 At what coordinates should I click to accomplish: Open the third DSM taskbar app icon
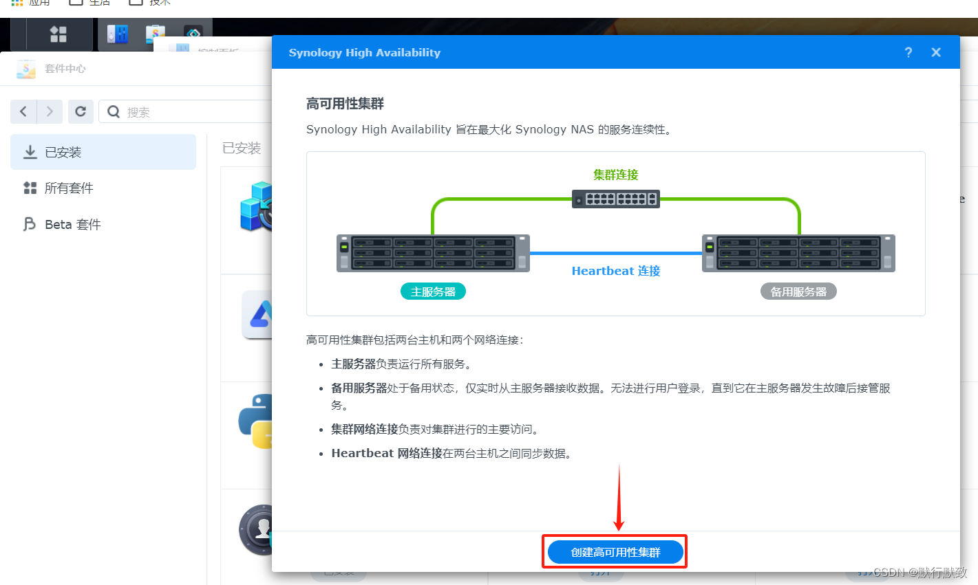(193, 34)
